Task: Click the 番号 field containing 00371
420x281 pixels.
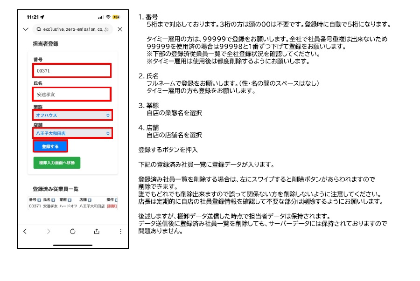Action: (72, 71)
